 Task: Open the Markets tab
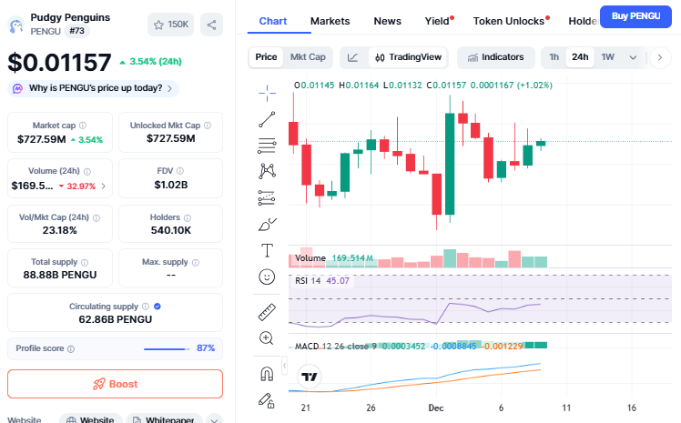click(330, 20)
